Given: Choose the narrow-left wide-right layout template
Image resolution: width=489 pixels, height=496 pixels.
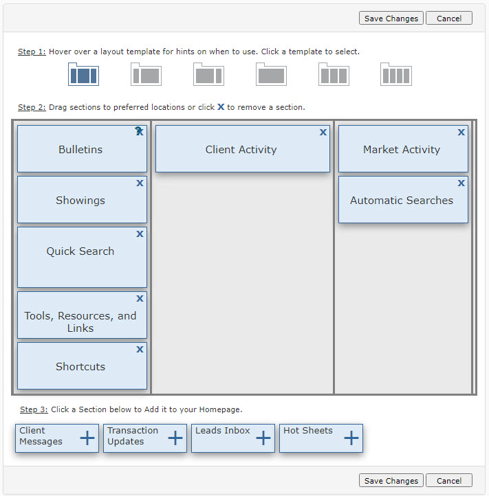Looking at the screenshot, I should [146, 74].
